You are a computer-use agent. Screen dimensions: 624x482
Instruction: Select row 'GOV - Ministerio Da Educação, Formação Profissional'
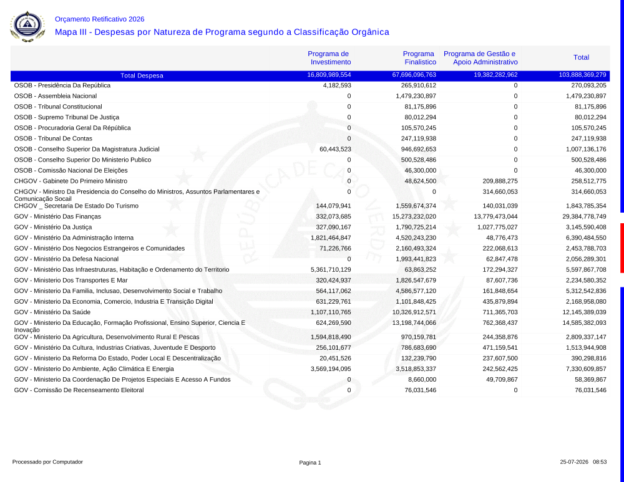pos(310,326)
